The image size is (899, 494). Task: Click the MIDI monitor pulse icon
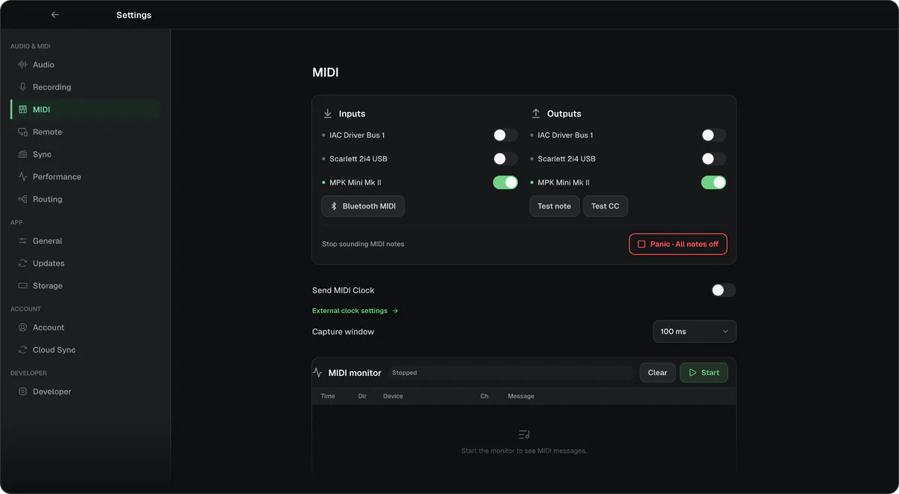[x=317, y=373]
